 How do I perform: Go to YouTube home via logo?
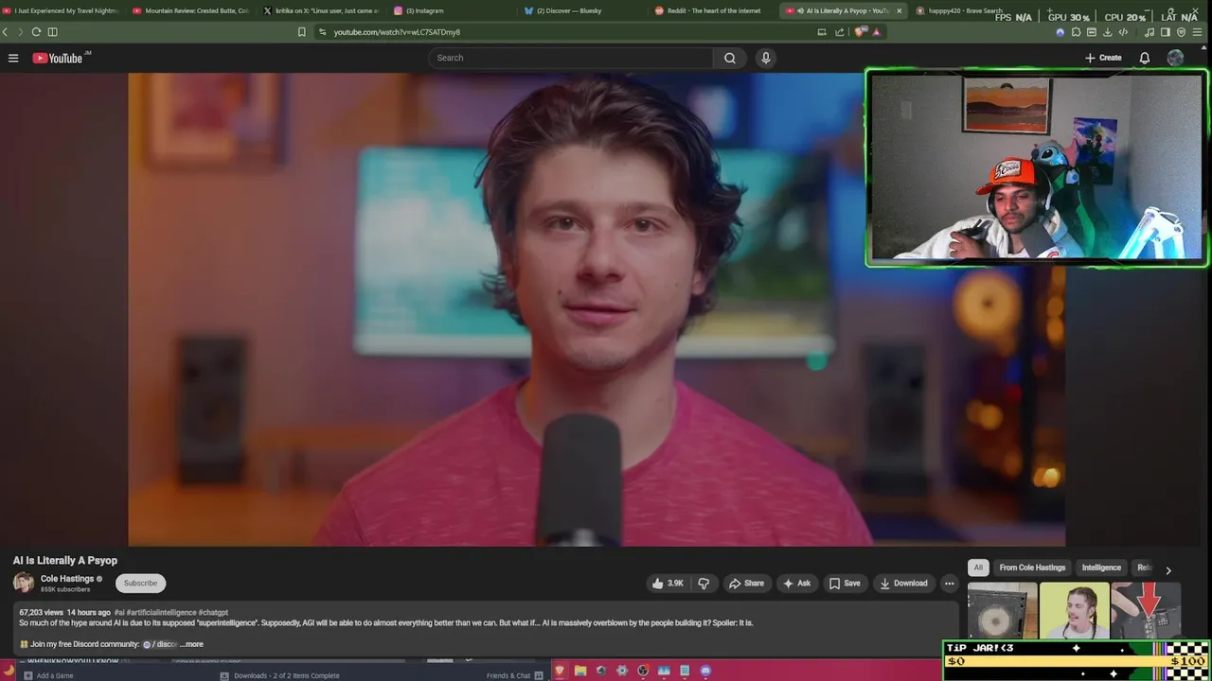[x=58, y=58]
